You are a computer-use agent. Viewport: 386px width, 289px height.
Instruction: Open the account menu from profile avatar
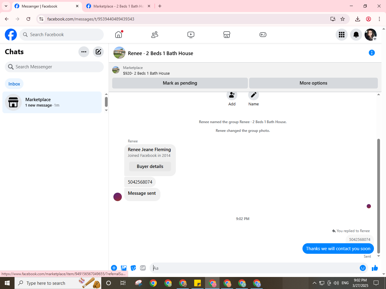click(x=371, y=35)
